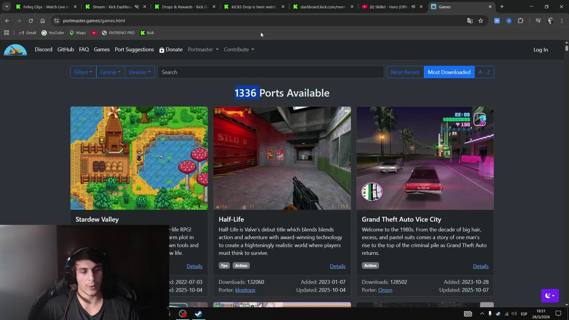Open the kick bookmark
Image resolution: width=569 pixels, height=320 pixels.
click(147, 33)
